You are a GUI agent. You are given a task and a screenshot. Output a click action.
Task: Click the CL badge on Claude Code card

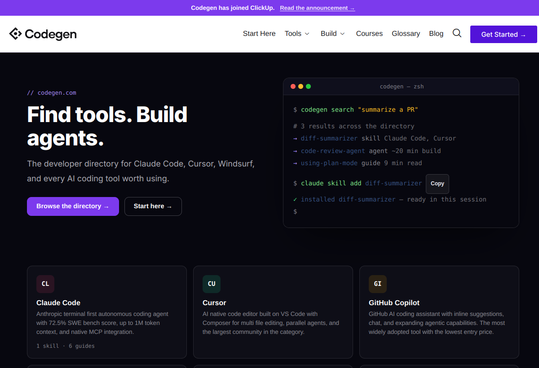45,284
